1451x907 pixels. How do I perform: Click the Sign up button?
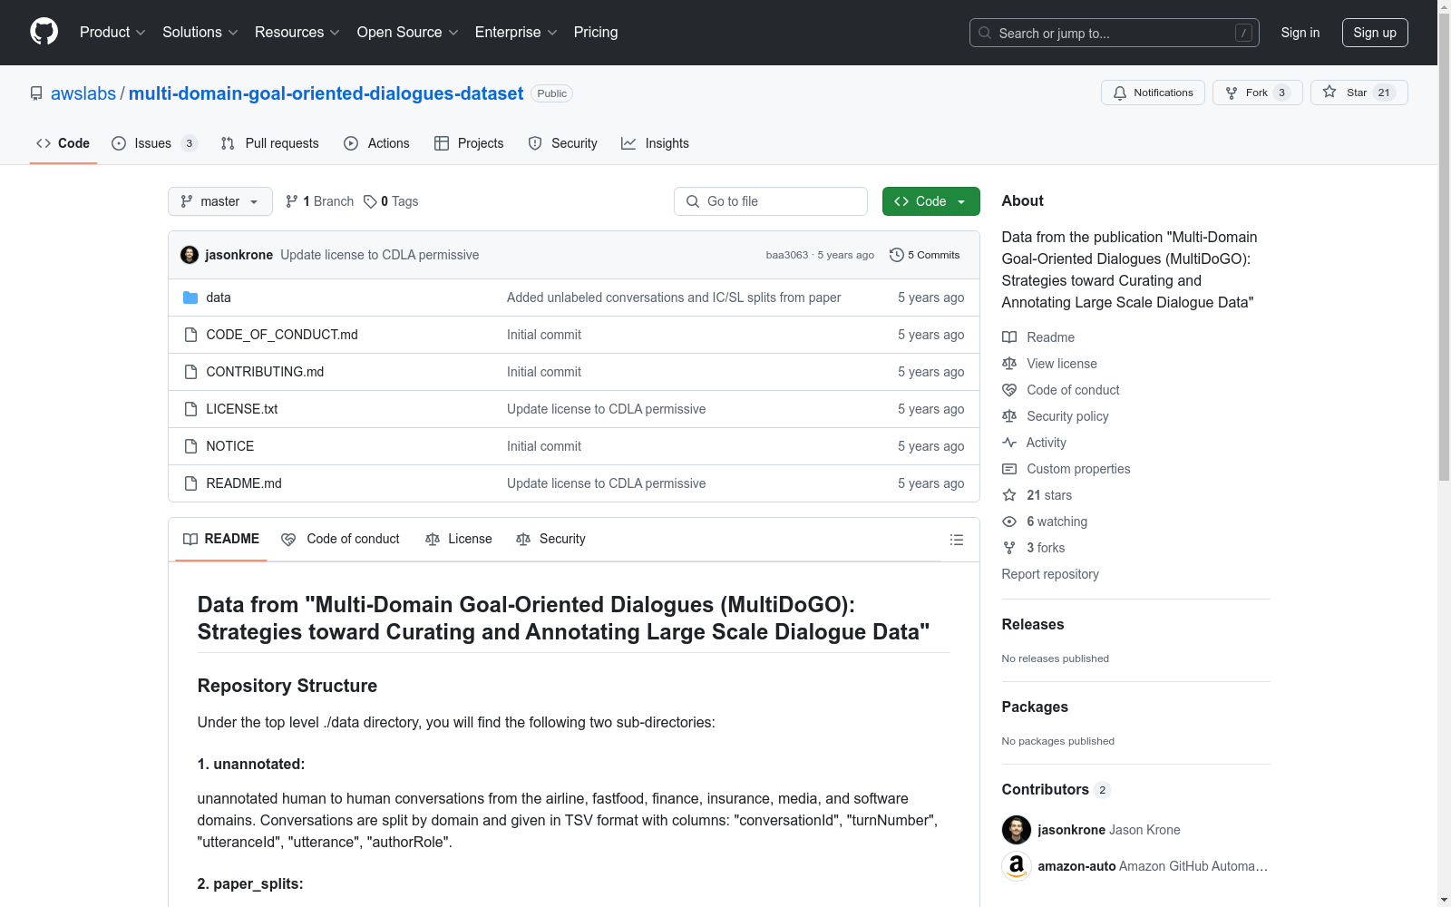click(x=1375, y=33)
